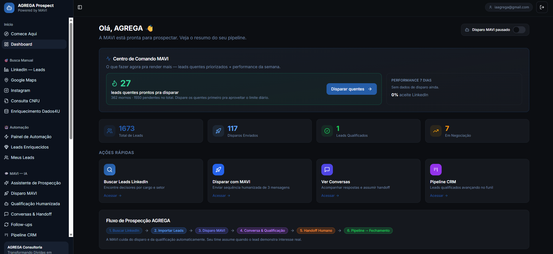
Task: Click the 1. Buscar LinkedIn flow step
Action: (124, 231)
